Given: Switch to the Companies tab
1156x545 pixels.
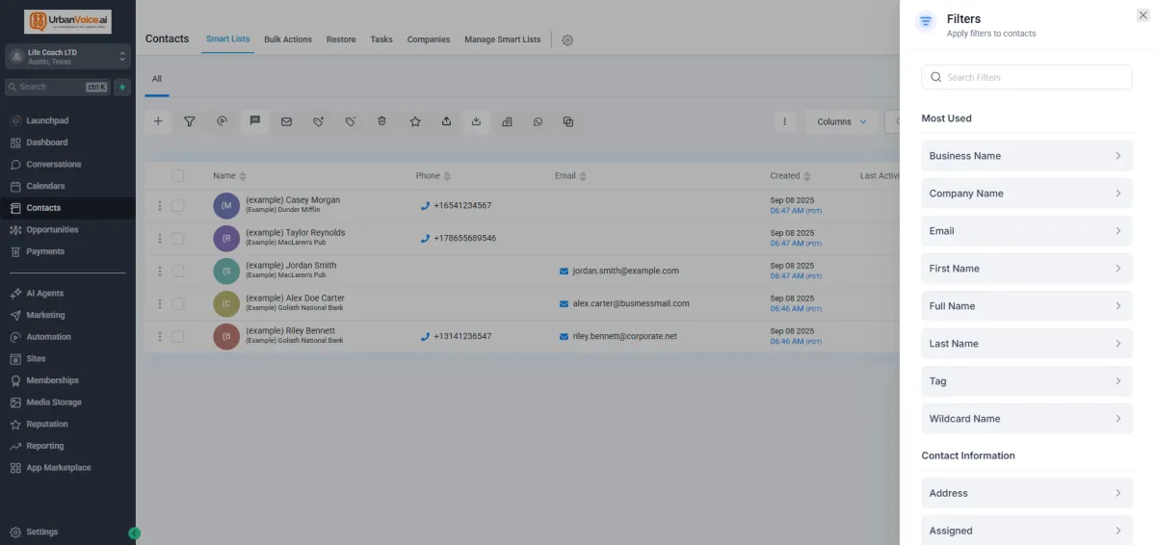Looking at the screenshot, I should coord(429,39).
